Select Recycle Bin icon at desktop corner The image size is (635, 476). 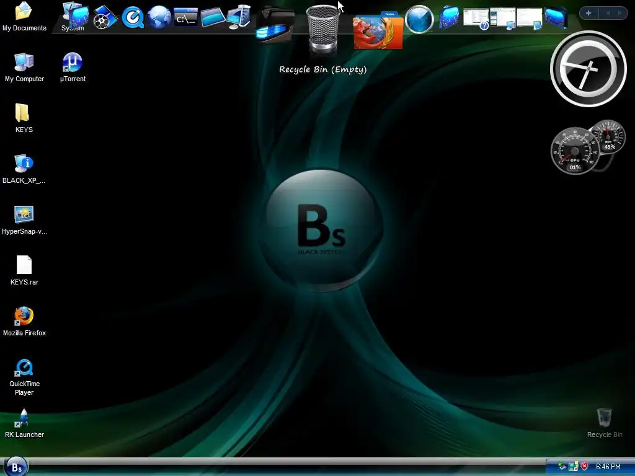point(605,423)
